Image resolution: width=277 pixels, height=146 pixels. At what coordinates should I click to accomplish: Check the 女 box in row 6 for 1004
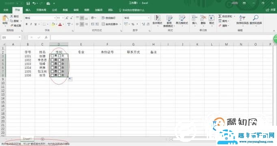pyautogui.click(x=60, y=68)
